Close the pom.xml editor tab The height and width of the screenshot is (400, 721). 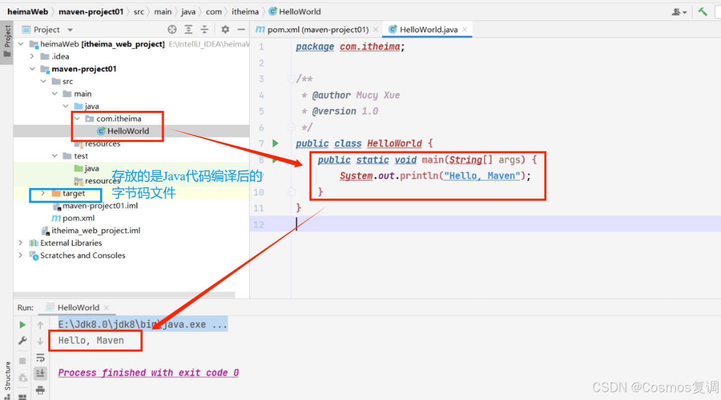click(375, 30)
